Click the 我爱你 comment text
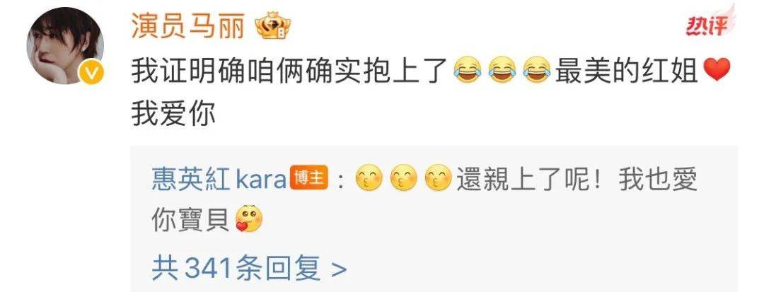Screen dimensions: 764x292 [173, 115]
